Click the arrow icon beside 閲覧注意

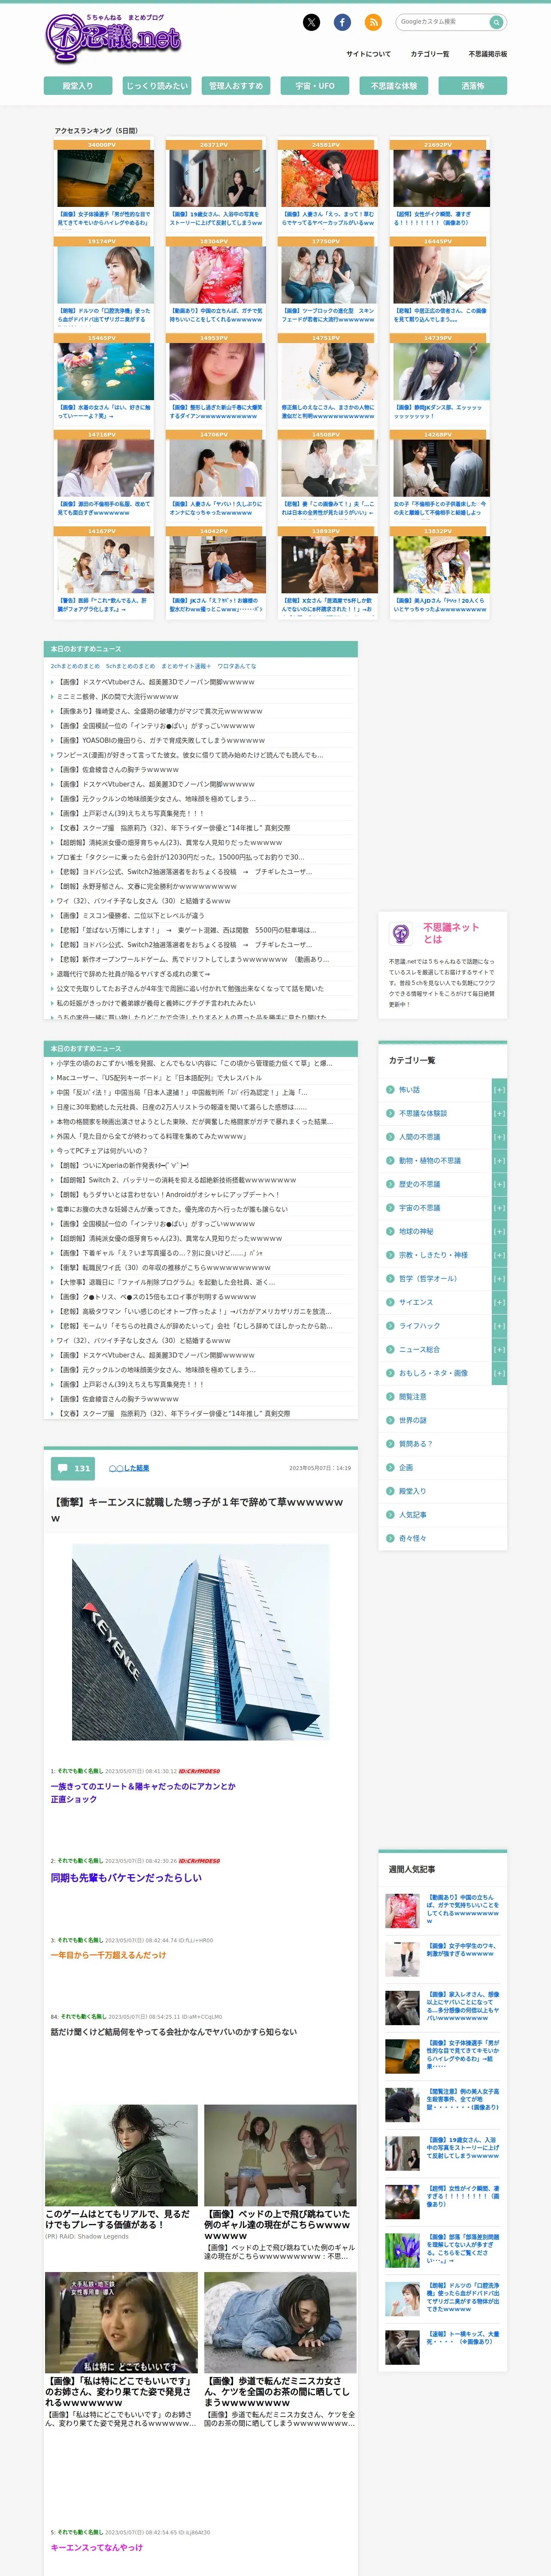pos(390,1396)
